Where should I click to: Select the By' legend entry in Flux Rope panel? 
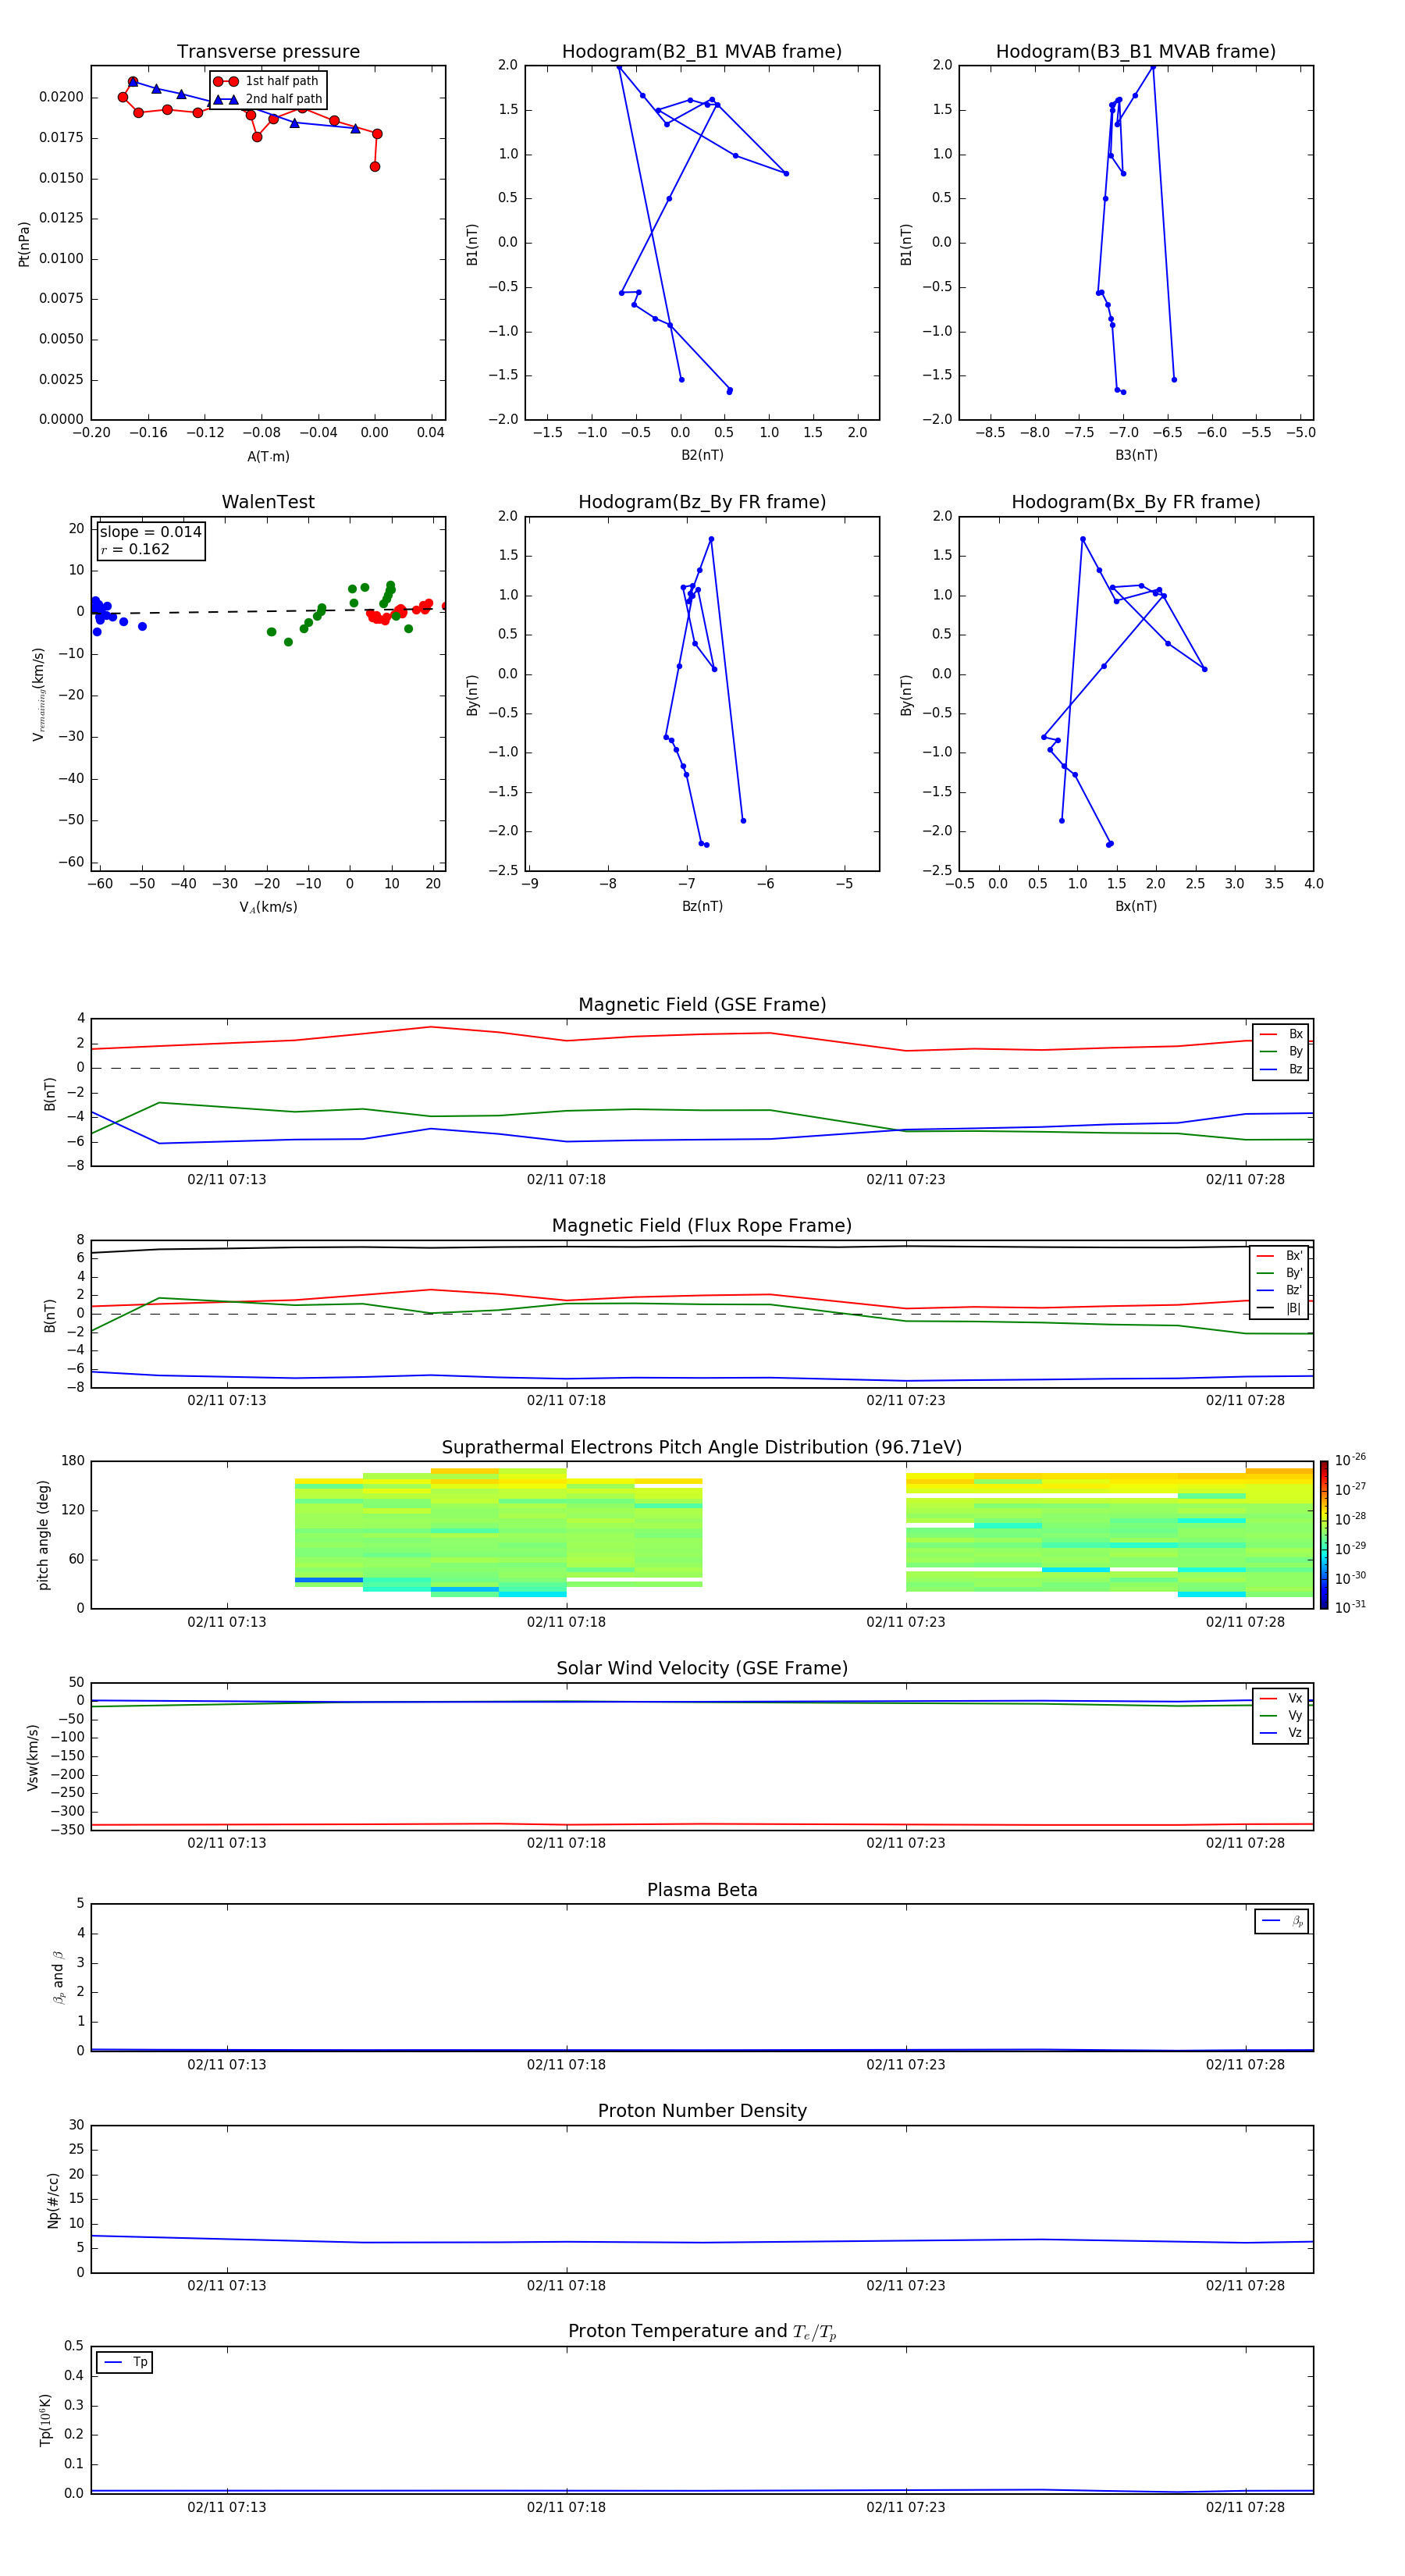coord(1279,1273)
